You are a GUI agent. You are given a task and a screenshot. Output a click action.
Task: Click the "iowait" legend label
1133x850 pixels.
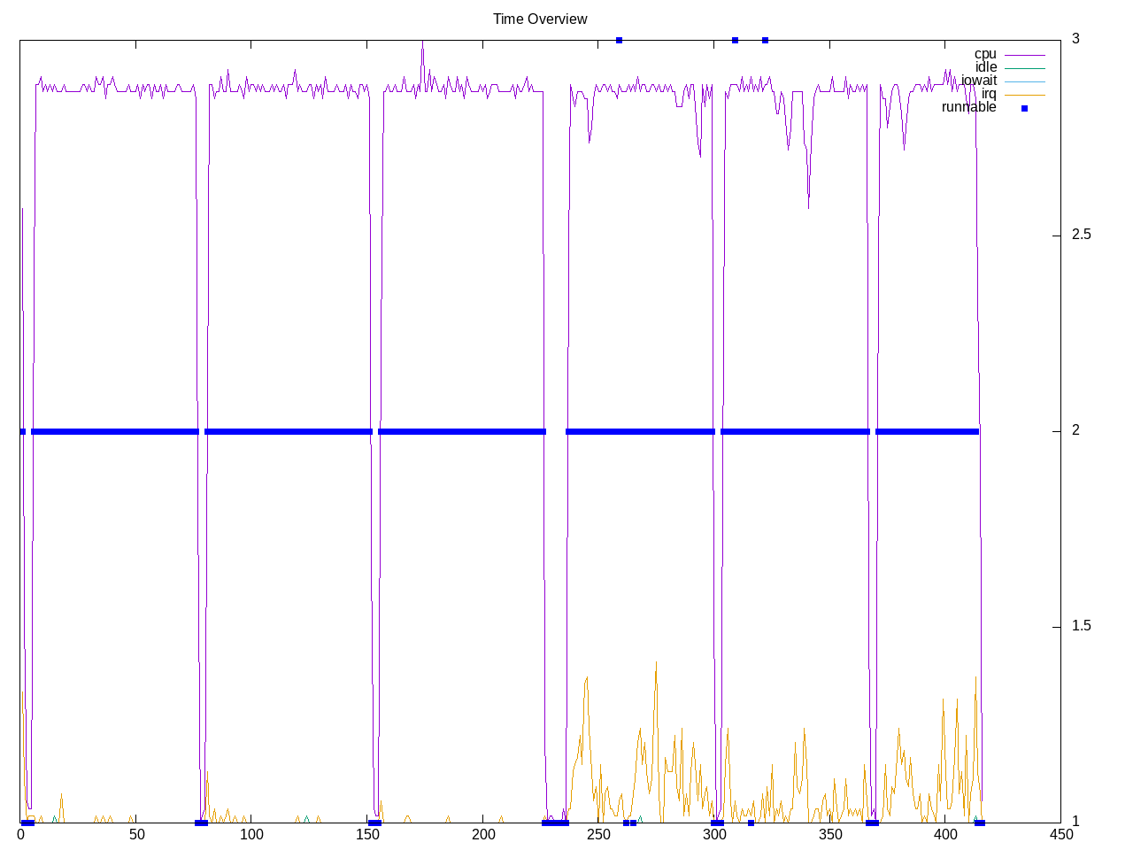pos(978,81)
